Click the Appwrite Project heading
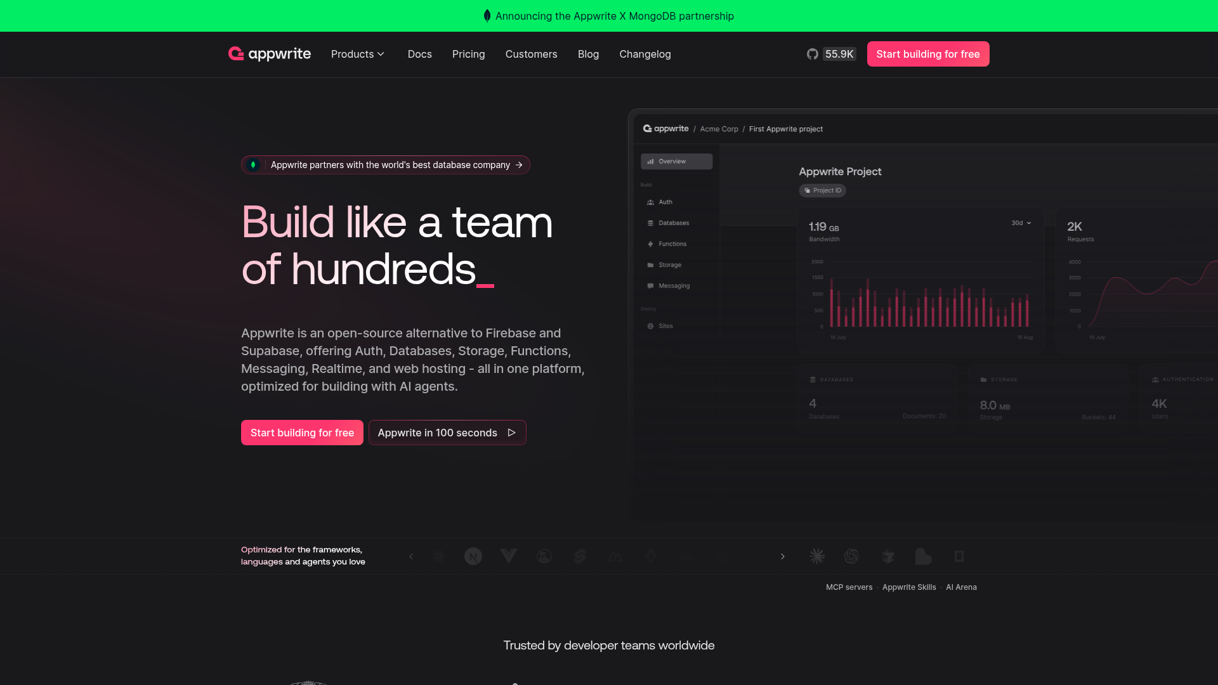1218x685 pixels. (840, 172)
